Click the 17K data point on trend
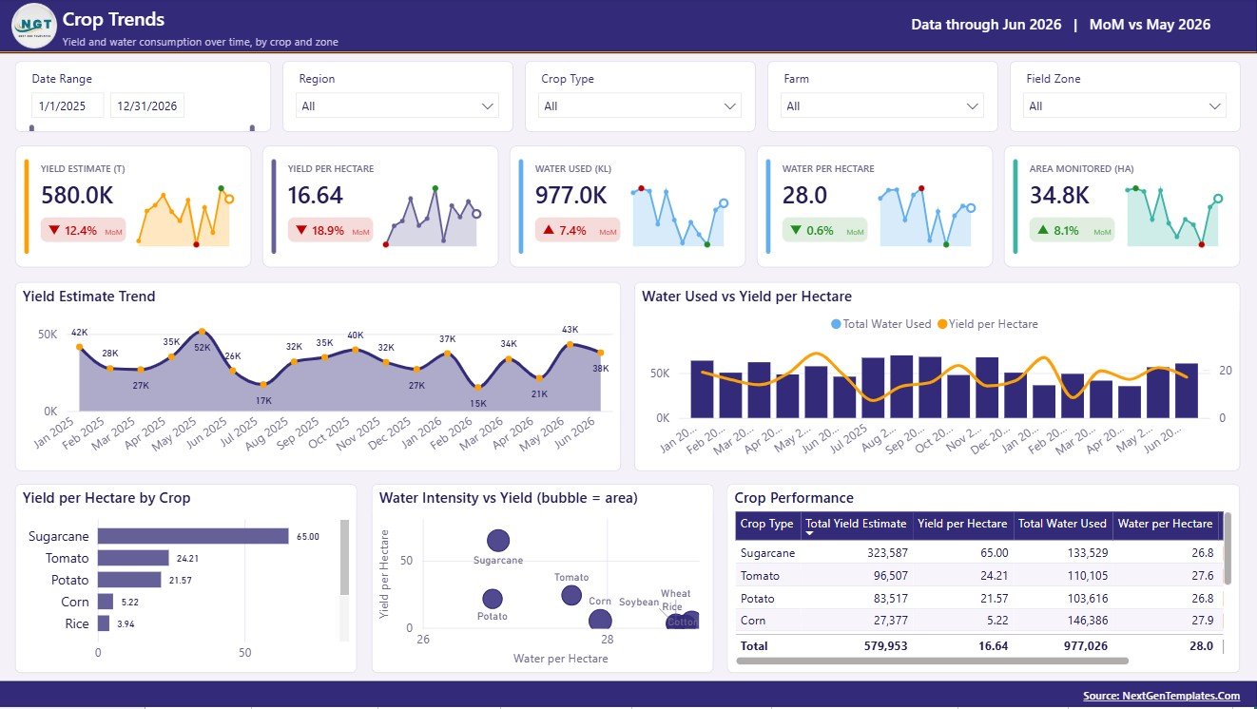1257x709 pixels. click(263, 384)
